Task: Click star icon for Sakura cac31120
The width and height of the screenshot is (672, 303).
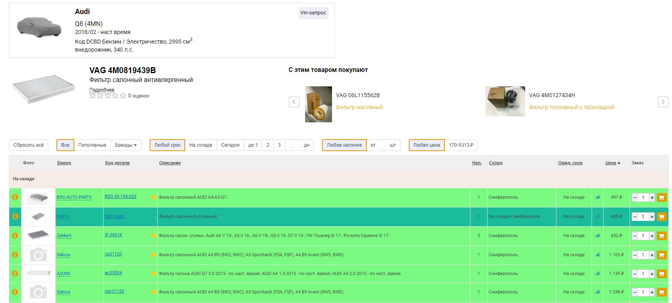Action: pyautogui.click(x=153, y=291)
